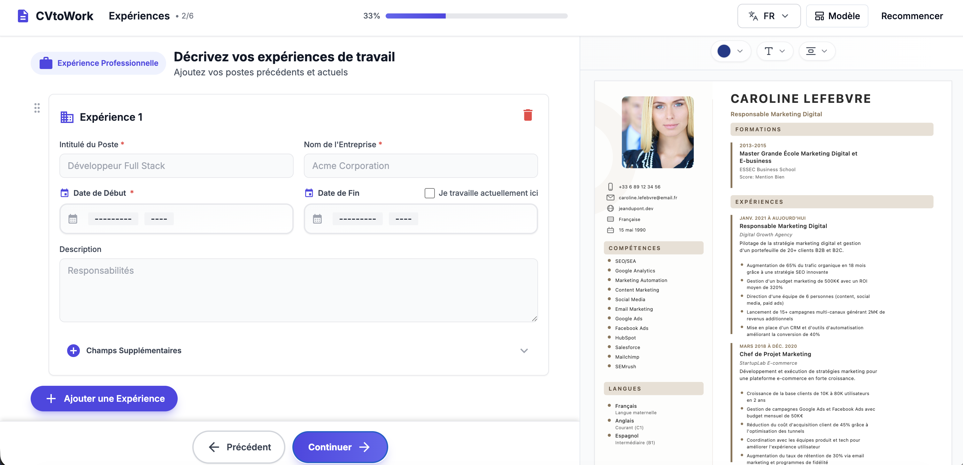Click Recommencer in the top bar
Image resolution: width=963 pixels, height=465 pixels.
912,16
